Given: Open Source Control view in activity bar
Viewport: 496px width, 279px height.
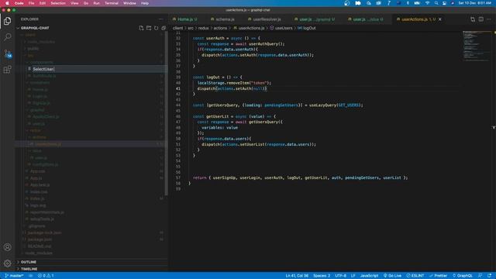Looking at the screenshot, I should [x=7, y=53].
